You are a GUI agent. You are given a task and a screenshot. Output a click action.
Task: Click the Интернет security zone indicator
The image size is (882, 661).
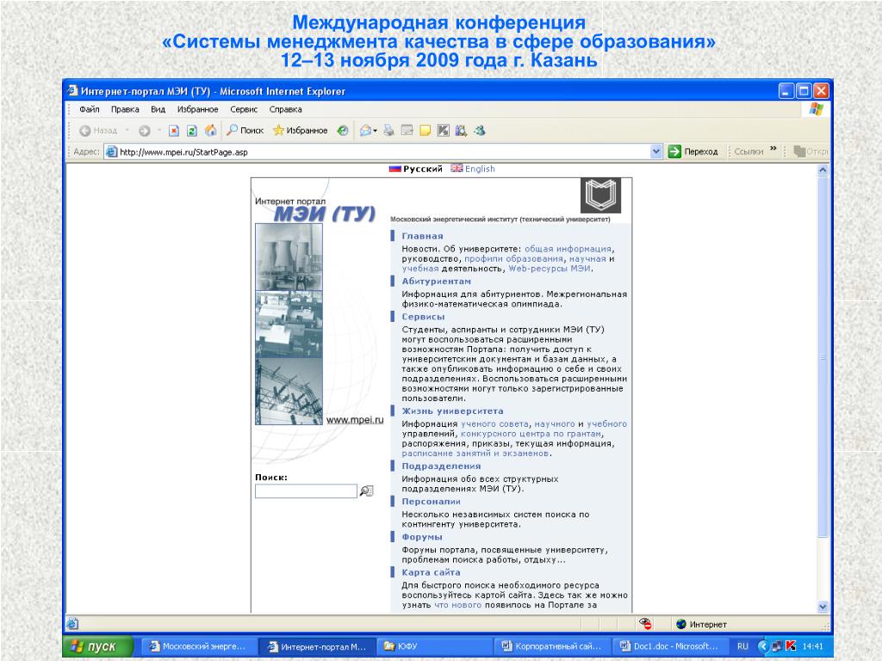click(x=701, y=625)
